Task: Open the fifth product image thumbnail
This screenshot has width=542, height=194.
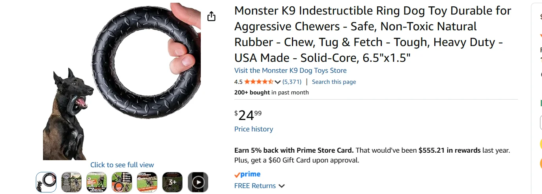Action: coord(147,182)
